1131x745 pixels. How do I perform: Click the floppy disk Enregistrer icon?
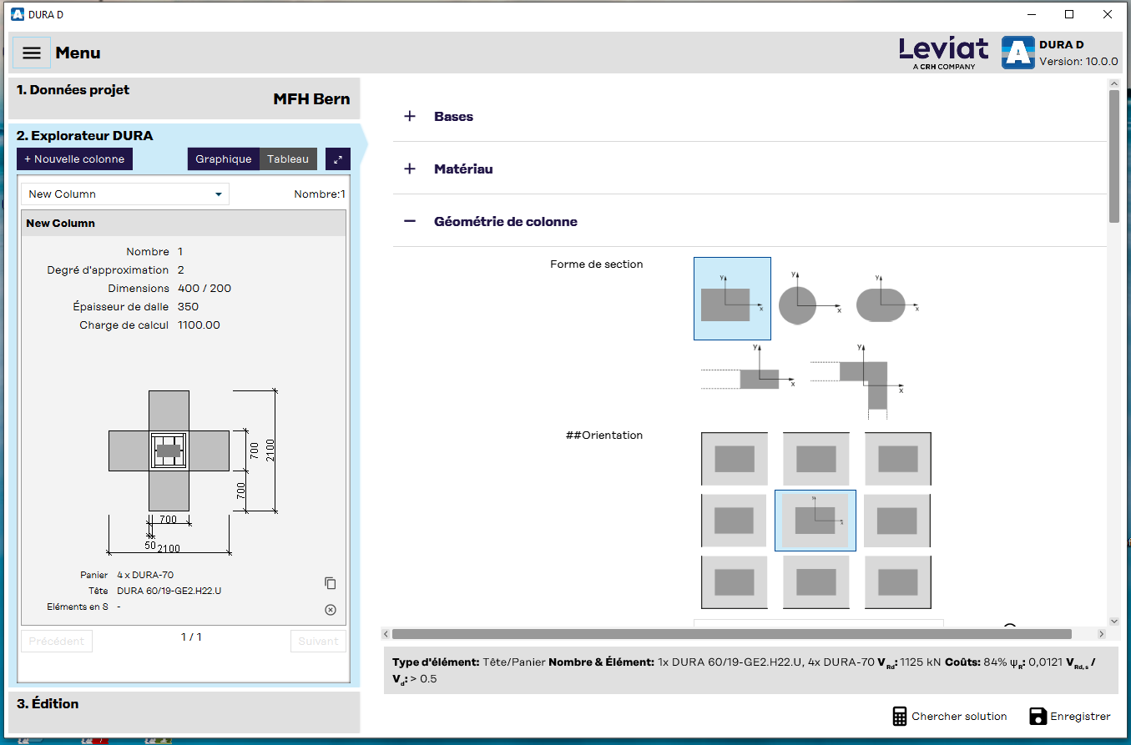(1038, 716)
